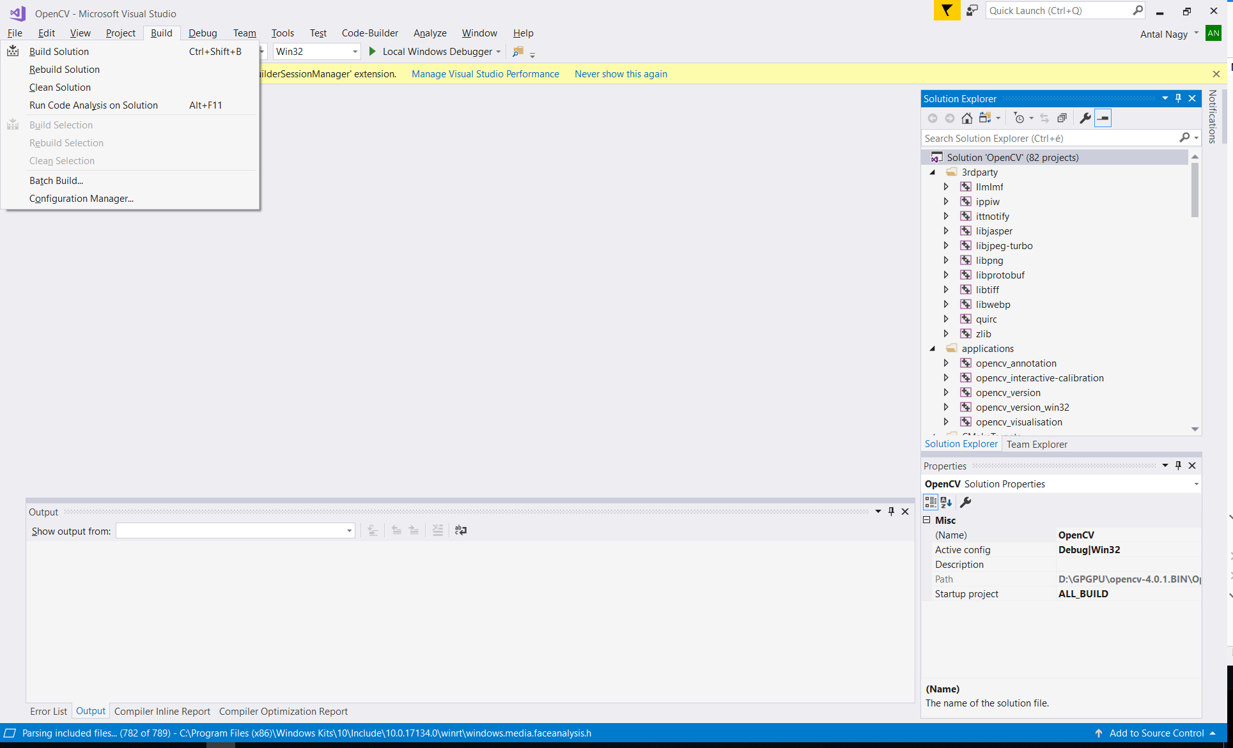
Task: Close the yellow notification info bar
Action: 1216,74
